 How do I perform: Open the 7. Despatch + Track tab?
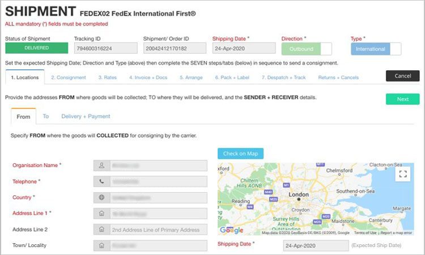[283, 78]
